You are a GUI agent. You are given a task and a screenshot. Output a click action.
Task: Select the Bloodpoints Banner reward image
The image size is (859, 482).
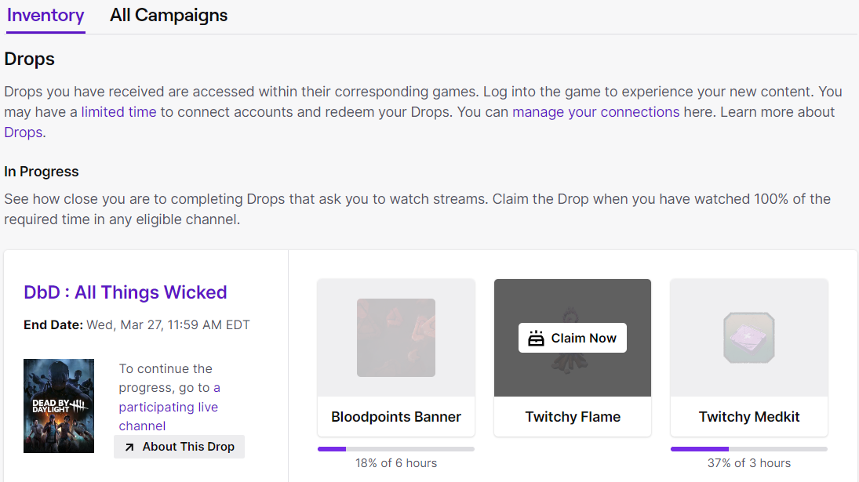click(395, 337)
